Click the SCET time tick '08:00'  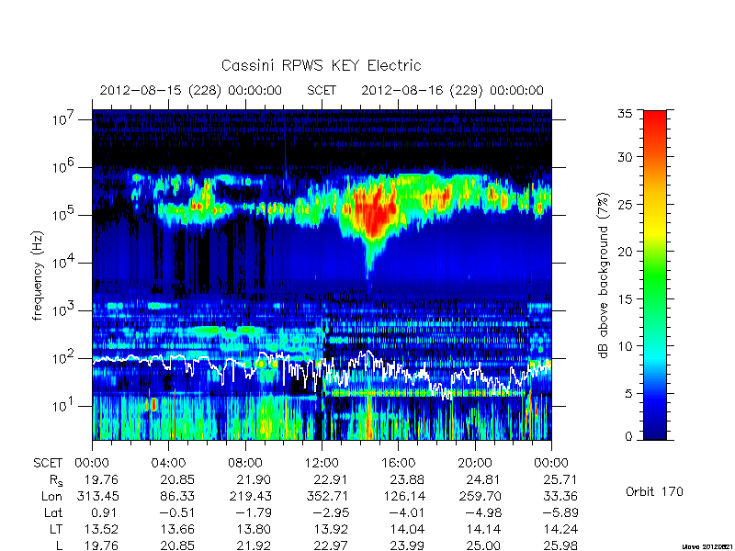pos(244,463)
